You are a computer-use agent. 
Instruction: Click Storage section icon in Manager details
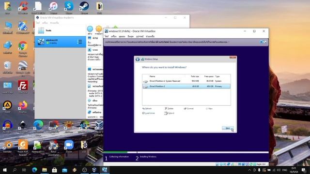89,86
